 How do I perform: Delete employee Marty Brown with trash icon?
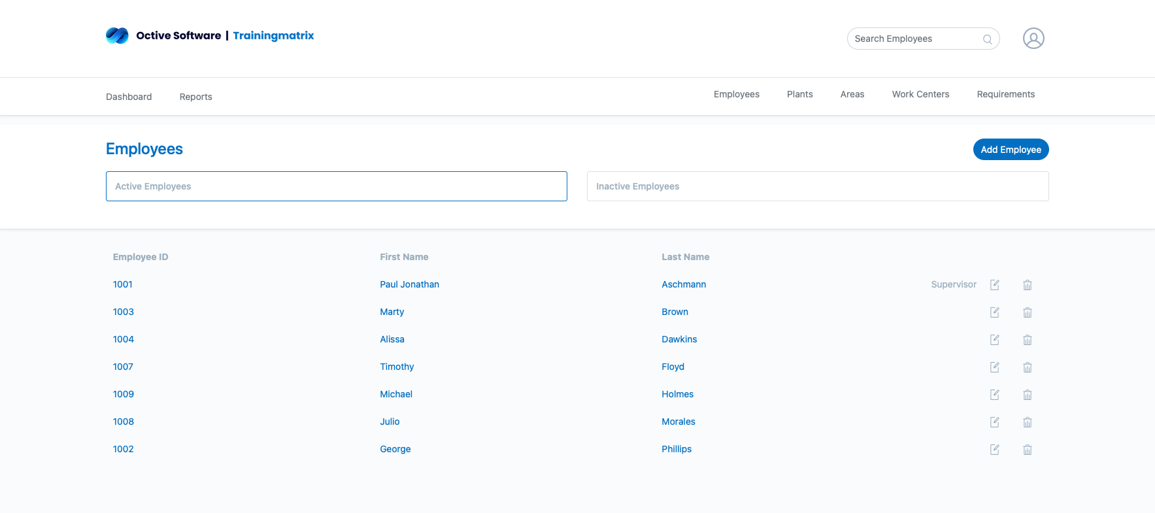point(1027,312)
